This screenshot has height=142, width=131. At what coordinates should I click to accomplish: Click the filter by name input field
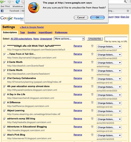(x=116, y=38)
